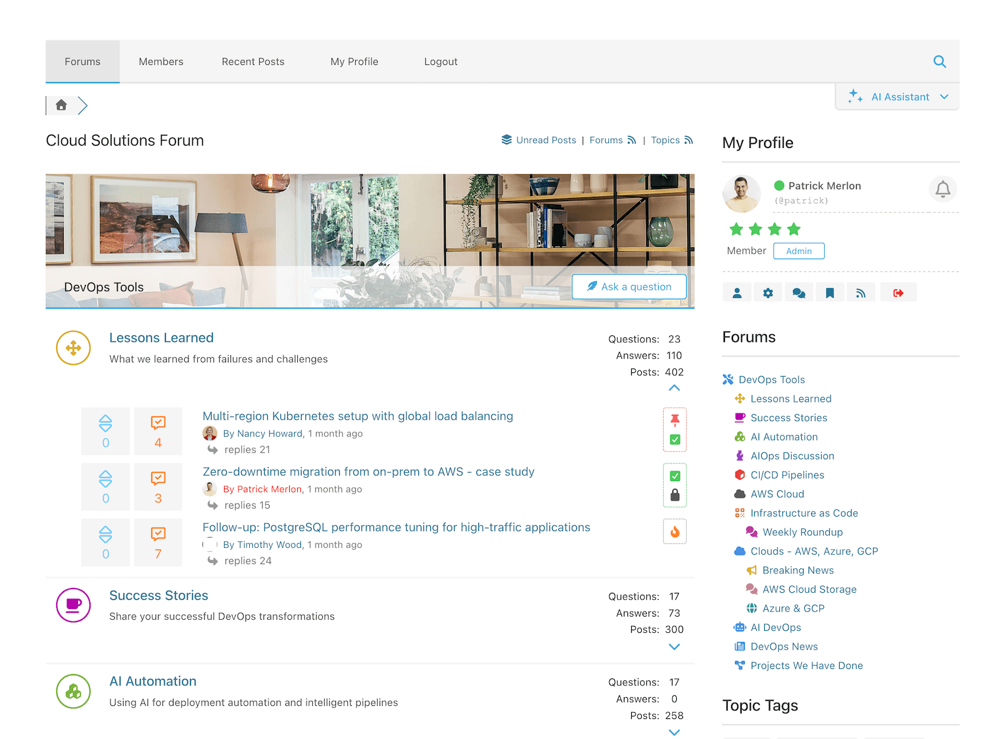Open the bookmarks icon in My Profile
Screen dimensions: 999x739
click(x=830, y=292)
